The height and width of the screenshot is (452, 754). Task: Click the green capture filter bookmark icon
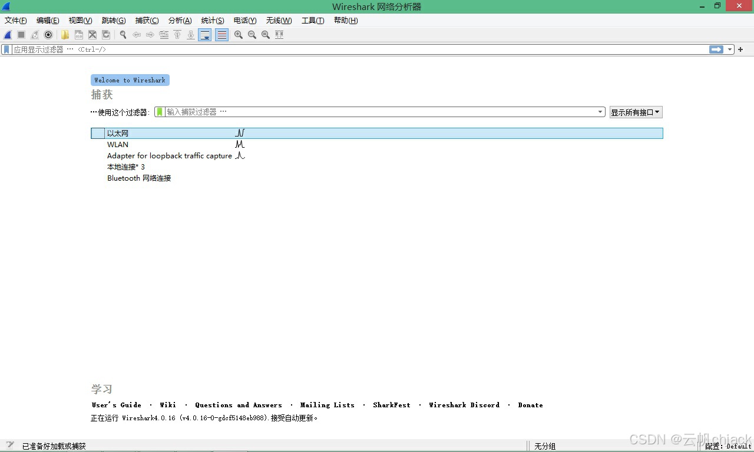(160, 112)
